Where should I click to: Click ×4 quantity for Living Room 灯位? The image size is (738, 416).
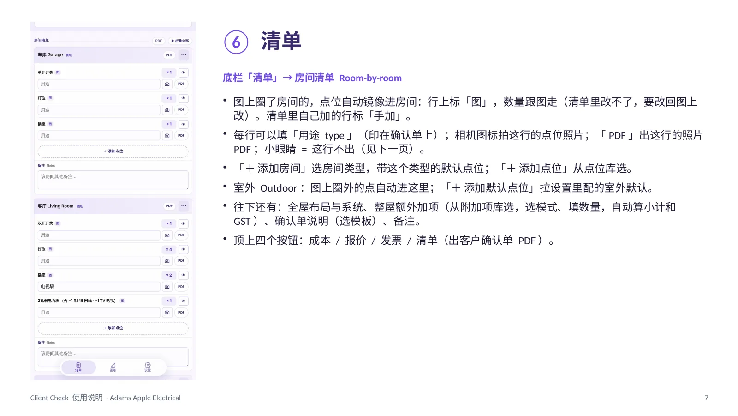tap(169, 249)
